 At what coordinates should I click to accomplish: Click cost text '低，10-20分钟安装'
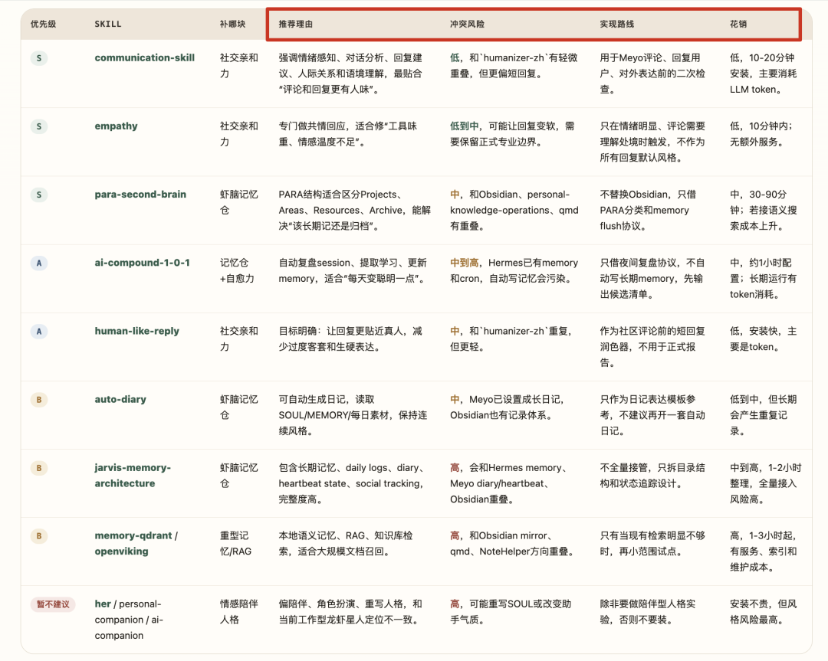point(763,74)
